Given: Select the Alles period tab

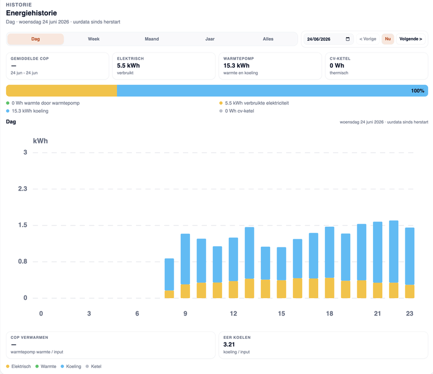Looking at the screenshot, I should pos(268,39).
